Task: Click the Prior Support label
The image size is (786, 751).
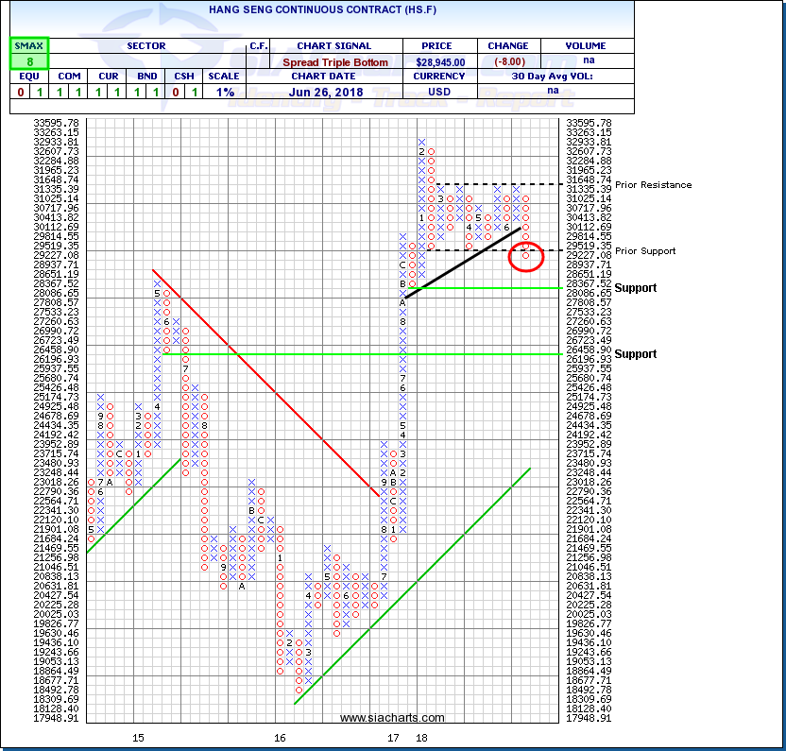Action: pyautogui.click(x=645, y=251)
